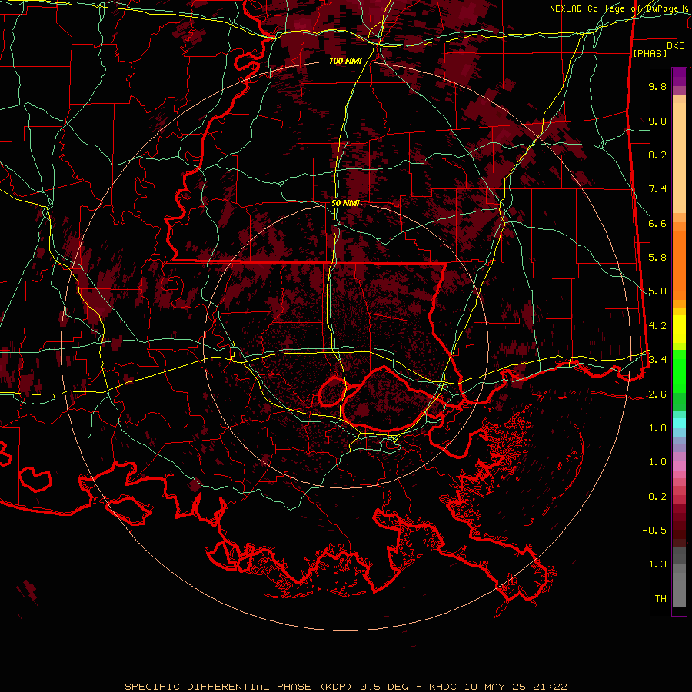Click the bright green segment of the color bar
This screenshot has width=692, height=692.
click(x=679, y=371)
